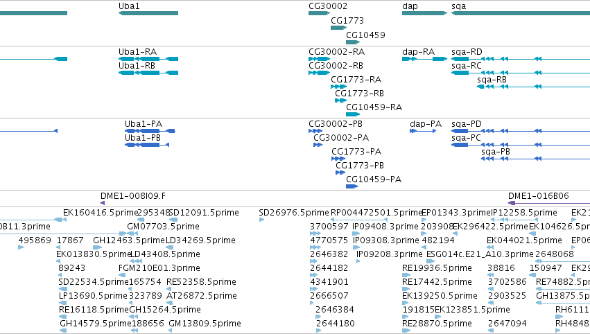Click the SD26976.5prime EST label
The image size is (590, 334).
294,213
